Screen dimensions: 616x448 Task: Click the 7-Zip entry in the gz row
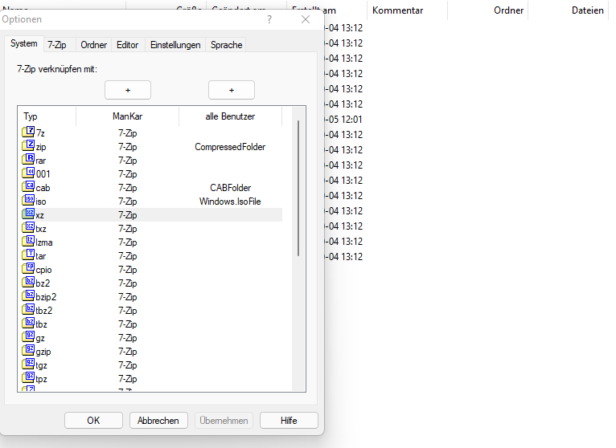point(128,338)
